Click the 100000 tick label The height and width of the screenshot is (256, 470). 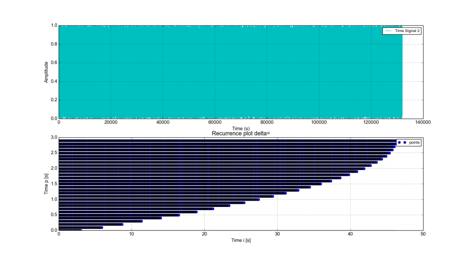coord(319,123)
